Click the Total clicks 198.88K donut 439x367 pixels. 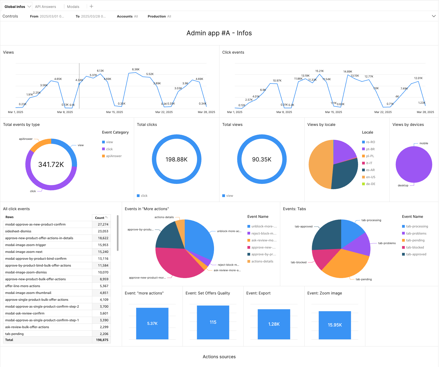(177, 159)
